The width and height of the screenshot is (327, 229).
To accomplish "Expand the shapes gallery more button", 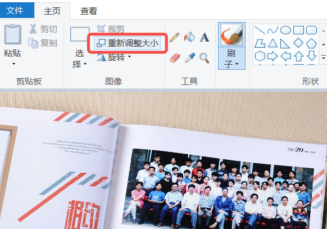I will [x=324, y=57].
